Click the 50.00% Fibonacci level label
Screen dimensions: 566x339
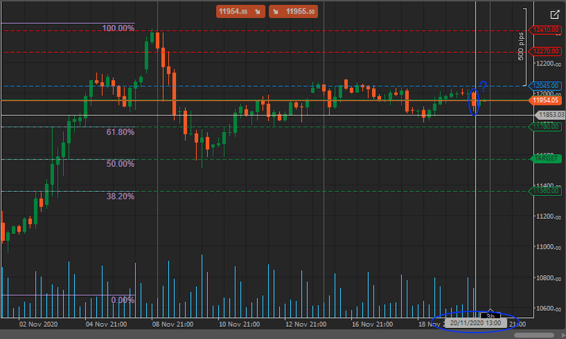pos(120,164)
